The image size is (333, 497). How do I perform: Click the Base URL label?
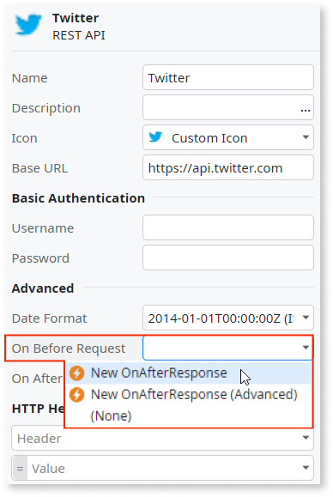39,168
